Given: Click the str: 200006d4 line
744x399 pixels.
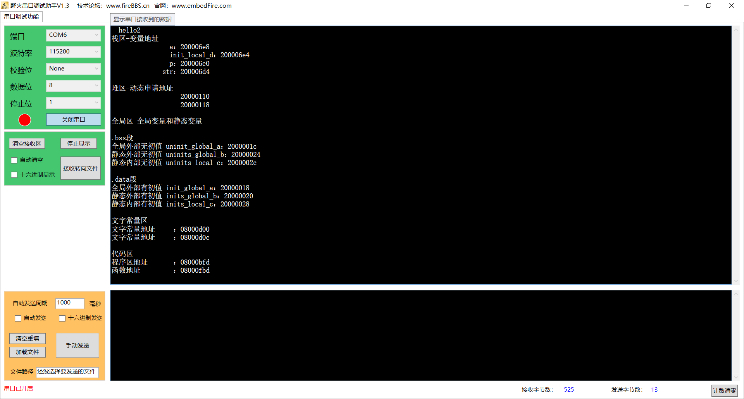Looking at the screenshot, I should [186, 72].
